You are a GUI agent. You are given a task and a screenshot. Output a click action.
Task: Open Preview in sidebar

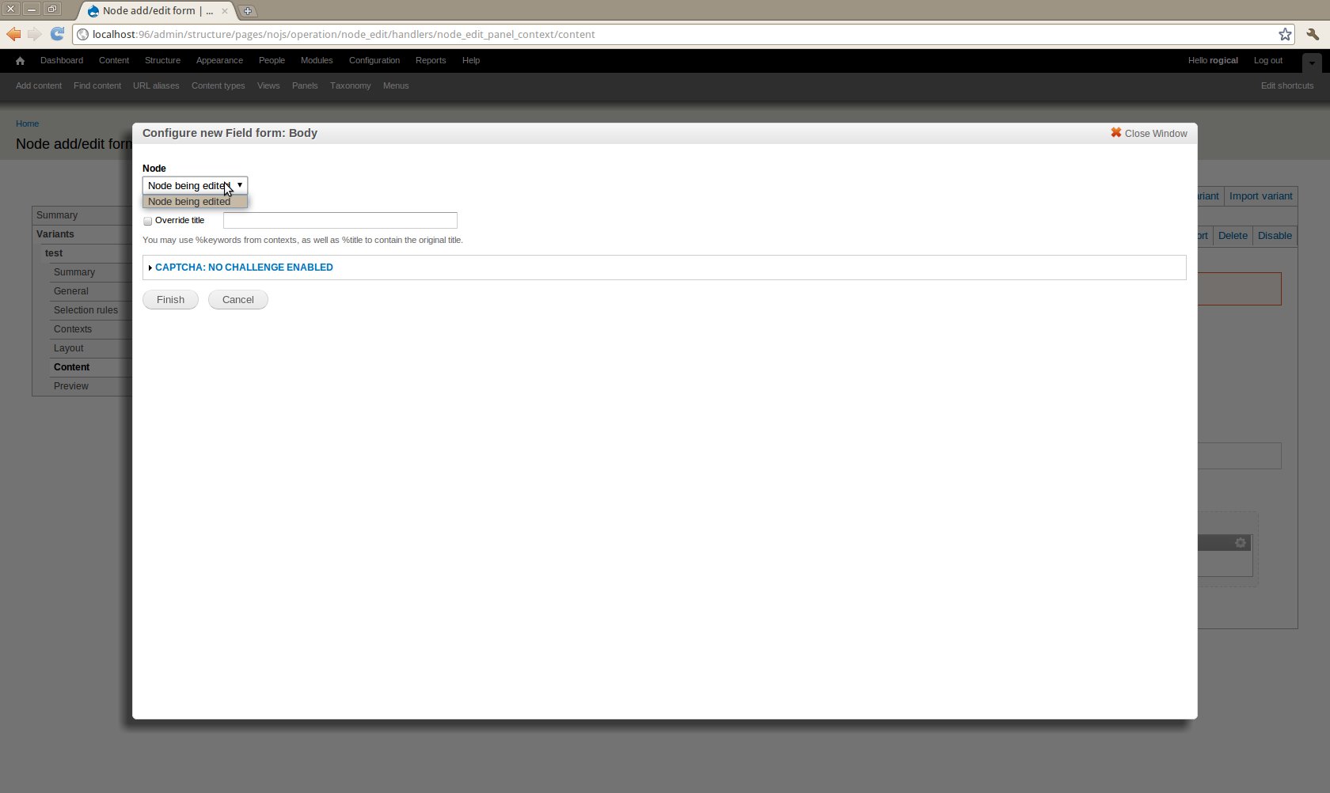coord(71,386)
